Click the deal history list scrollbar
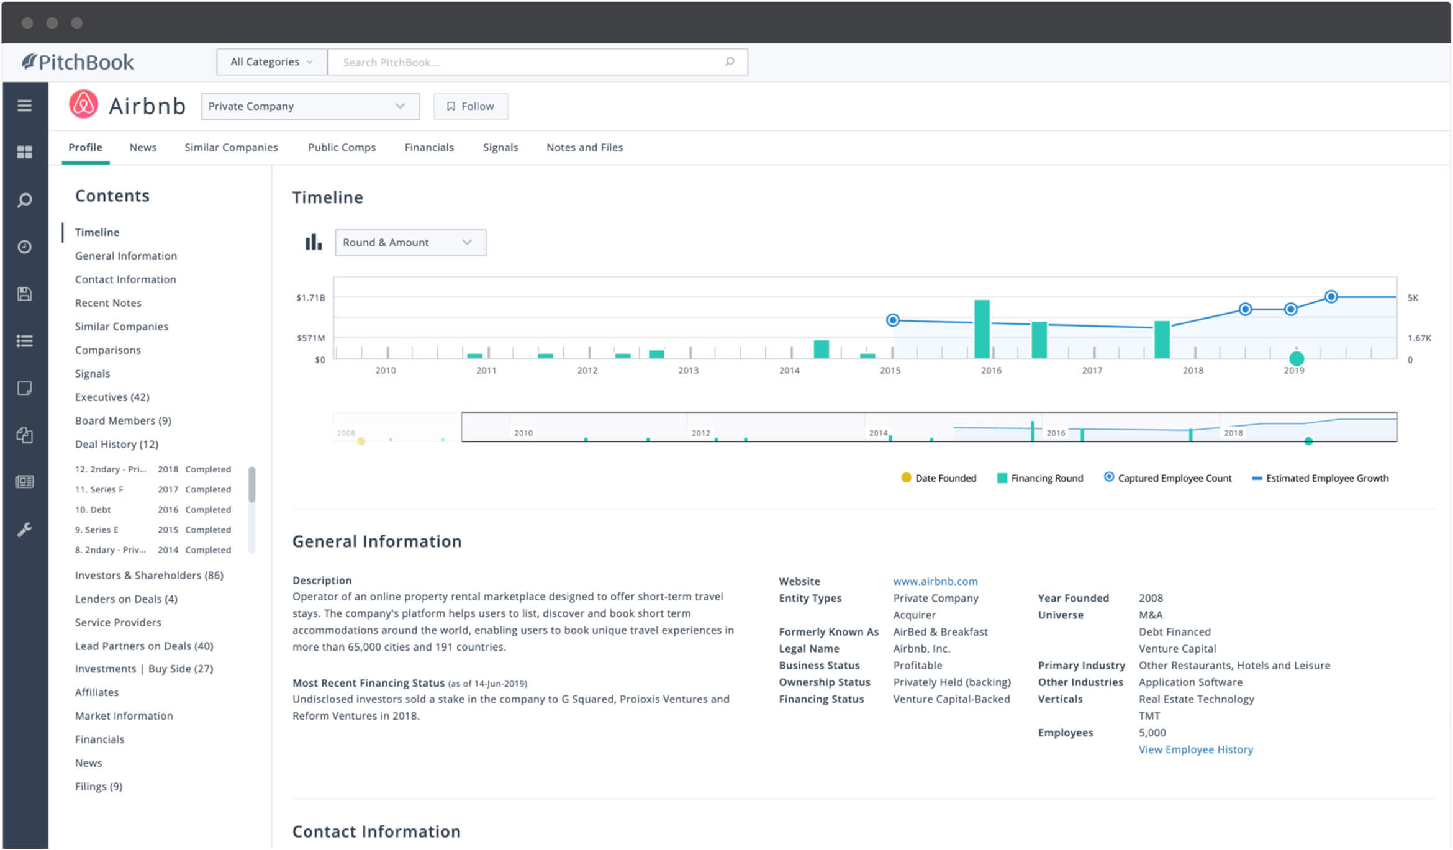1453x850 pixels. [x=251, y=484]
